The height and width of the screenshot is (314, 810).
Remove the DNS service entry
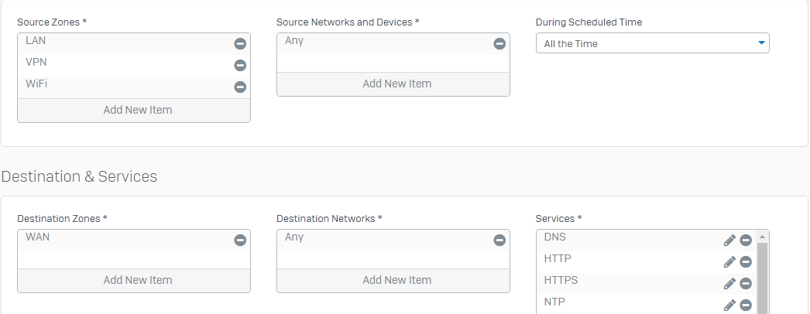(746, 241)
